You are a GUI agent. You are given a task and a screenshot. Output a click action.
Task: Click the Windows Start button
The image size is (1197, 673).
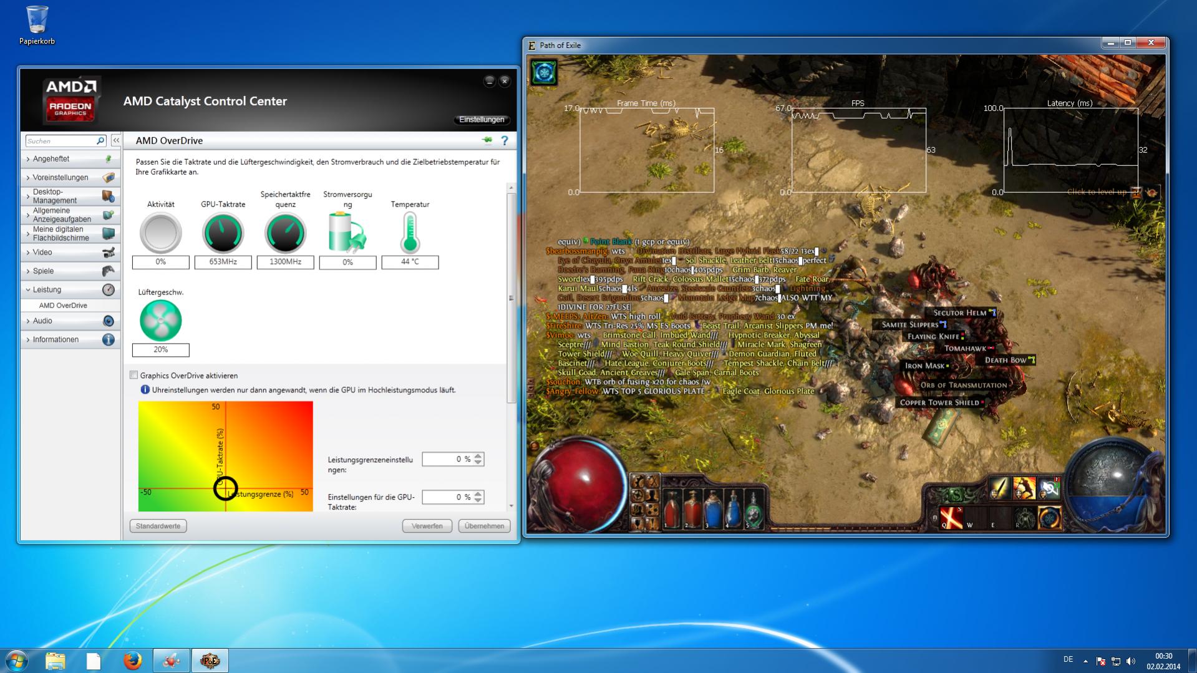coord(16,661)
